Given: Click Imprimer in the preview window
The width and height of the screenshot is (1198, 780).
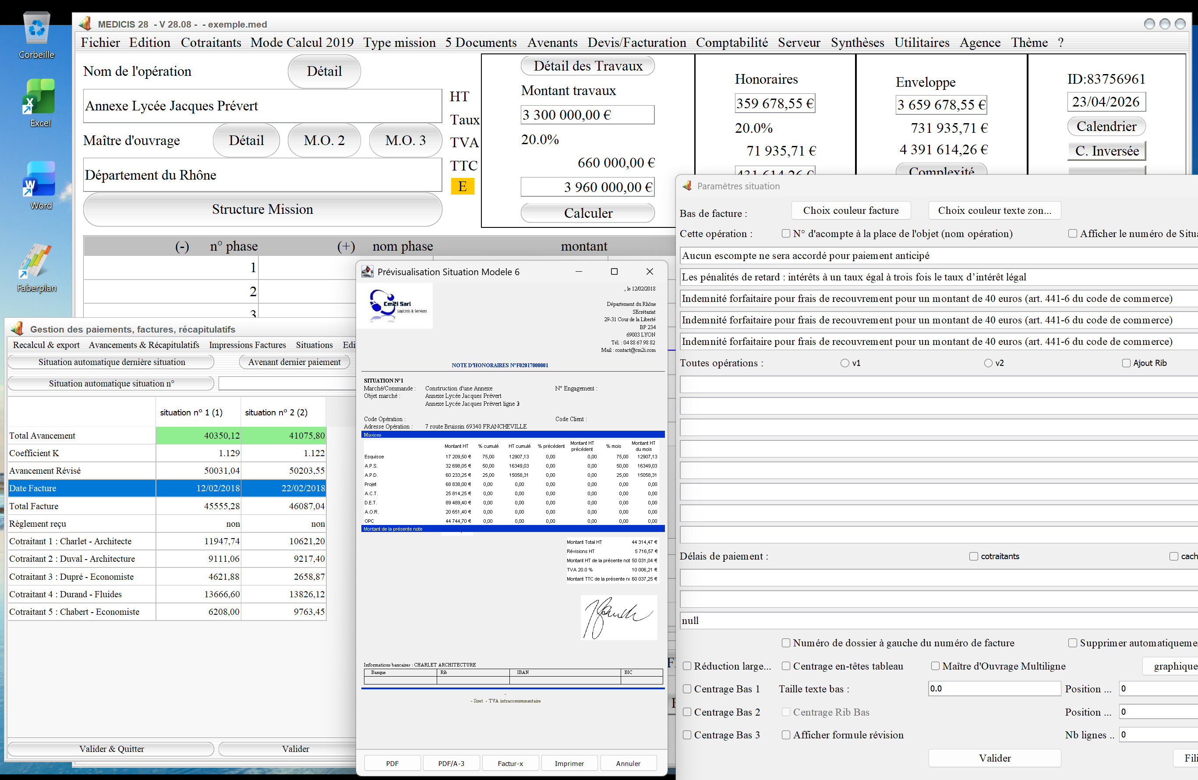Looking at the screenshot, I should (569, 763).
